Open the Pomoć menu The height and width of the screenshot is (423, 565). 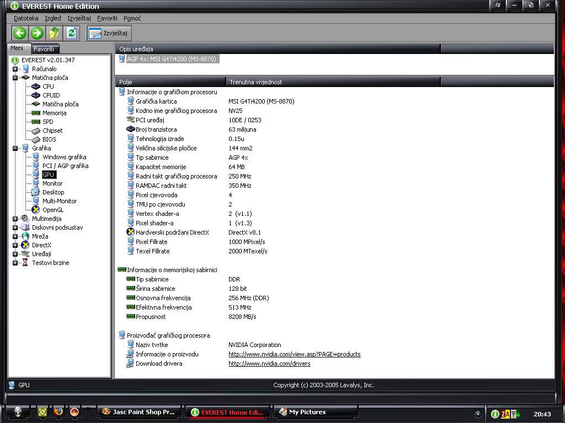tap(132, 18)
